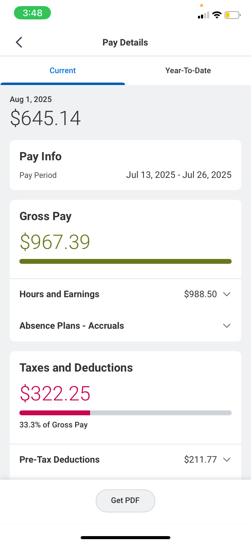Tap the Wi-Fi status icon

pyautogui.click(x=217, y=15)
